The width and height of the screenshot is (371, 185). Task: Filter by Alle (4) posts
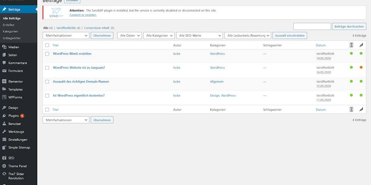point(48,28)
